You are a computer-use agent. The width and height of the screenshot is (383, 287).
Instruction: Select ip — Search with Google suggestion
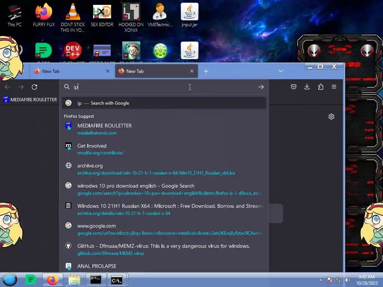coord(164,103)
